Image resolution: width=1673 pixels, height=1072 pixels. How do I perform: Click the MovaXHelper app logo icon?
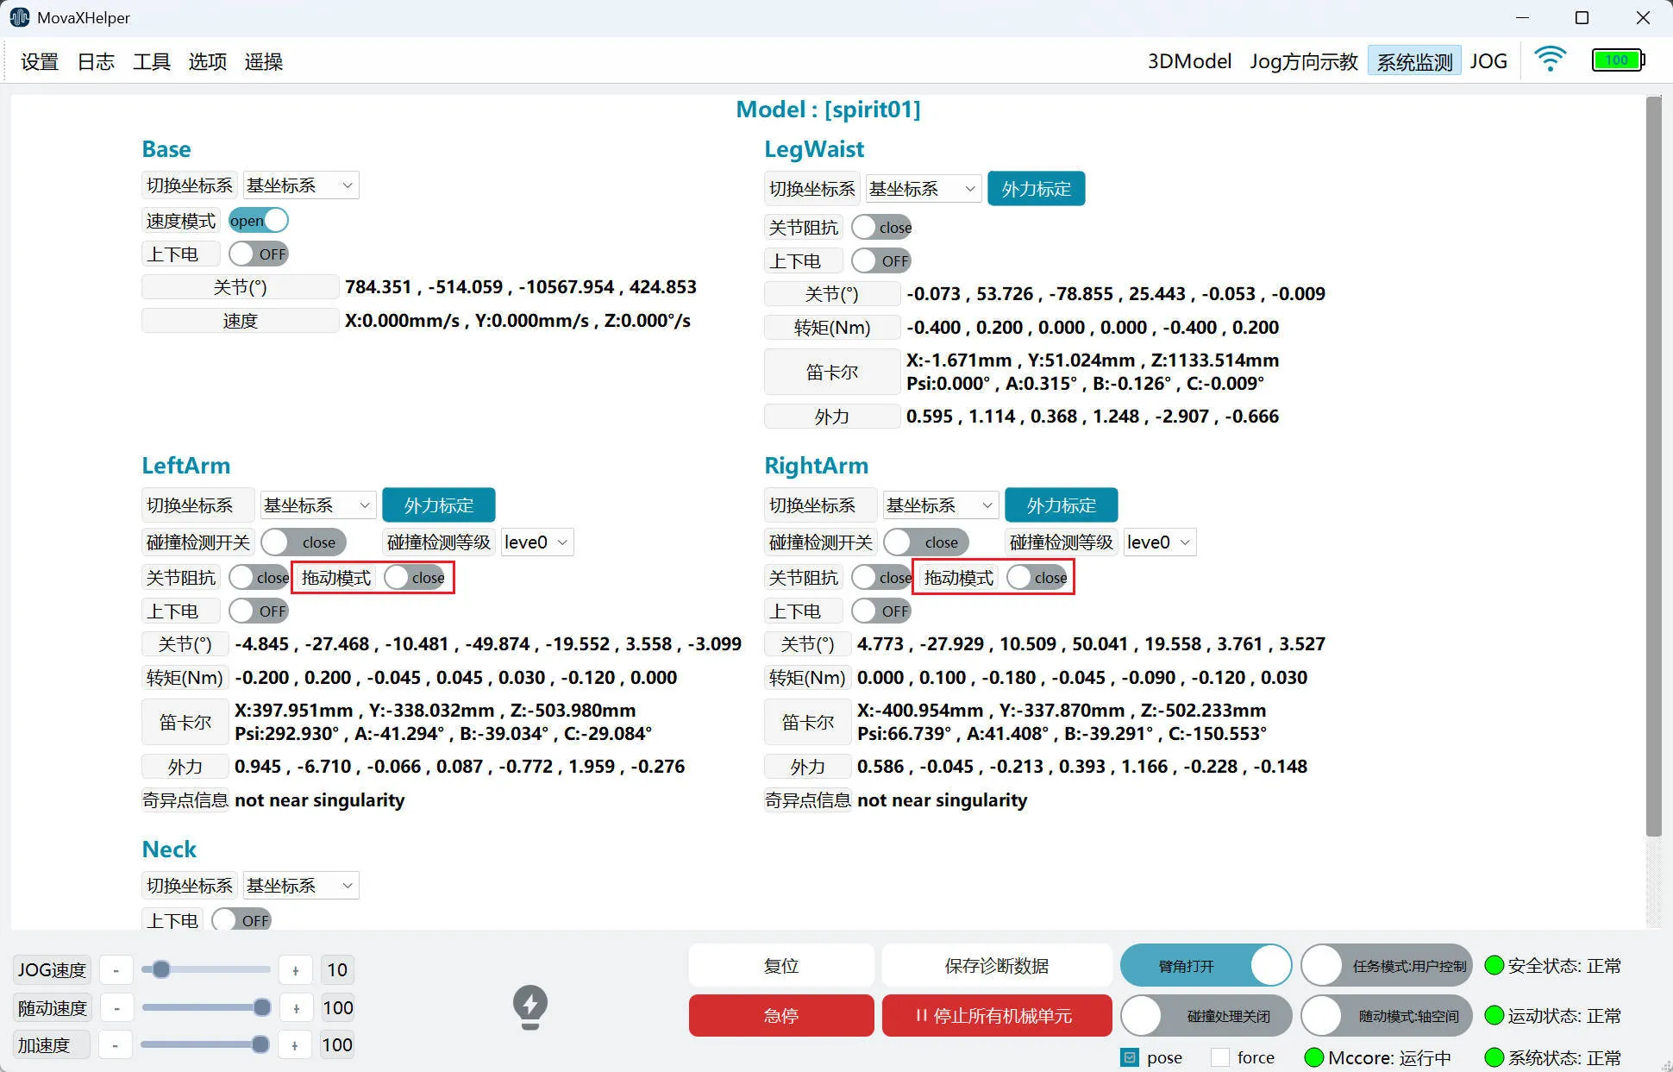19,17
